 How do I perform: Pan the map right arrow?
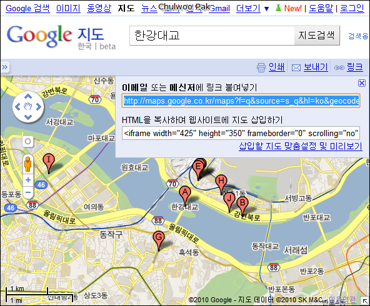(39, 107)
